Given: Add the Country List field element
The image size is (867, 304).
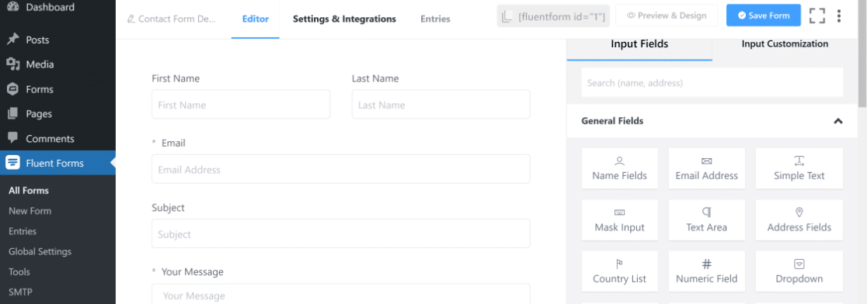Looking at the screenshot, I should [620, 271].
